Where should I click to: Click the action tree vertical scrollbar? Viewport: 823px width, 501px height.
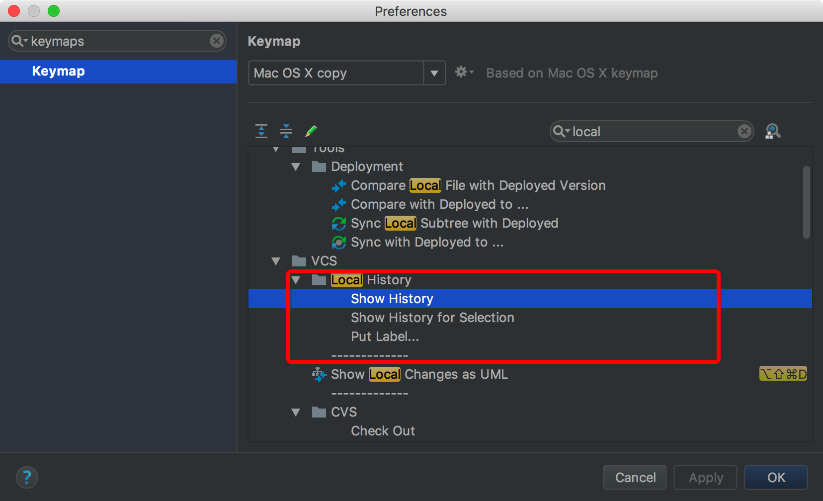tap(807, 202)
